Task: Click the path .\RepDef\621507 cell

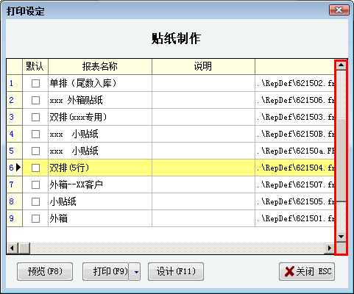Action: [295, 184]
